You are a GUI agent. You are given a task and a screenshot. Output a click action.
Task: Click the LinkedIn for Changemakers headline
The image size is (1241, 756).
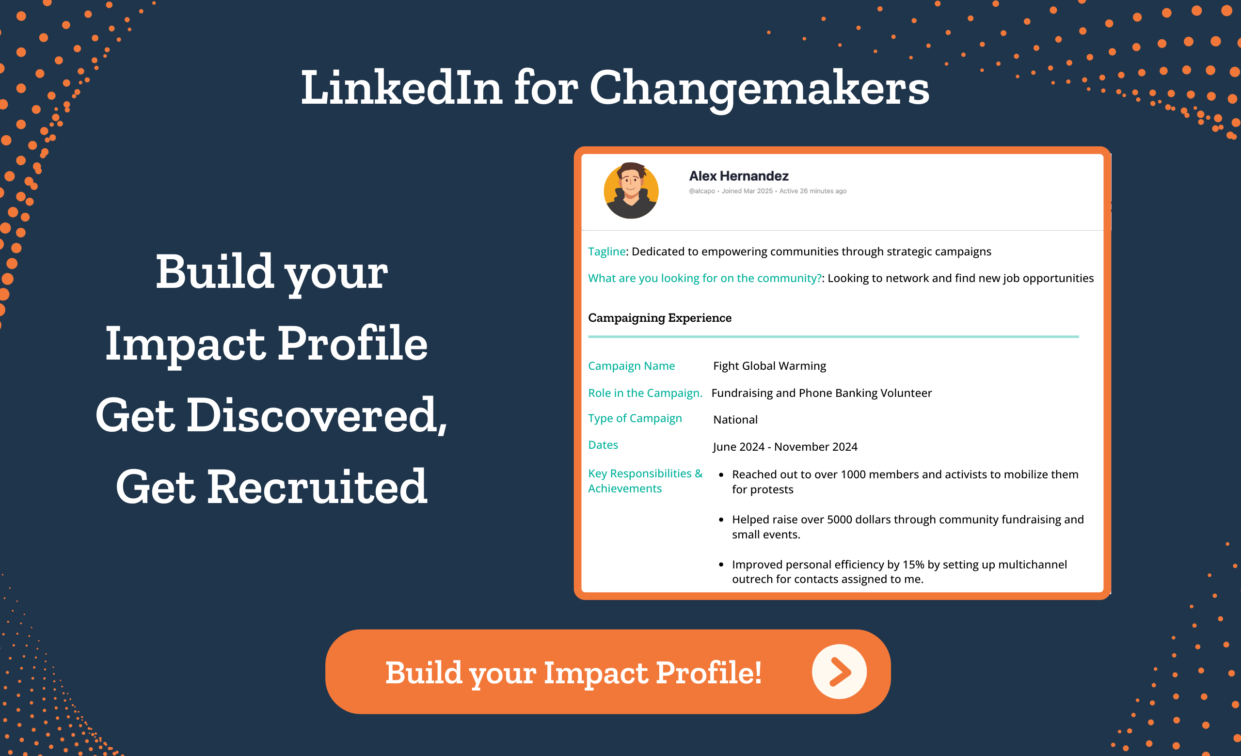[x=615, y=88]
